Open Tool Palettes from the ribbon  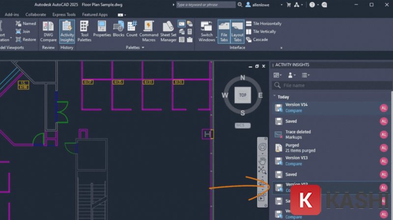84,31
